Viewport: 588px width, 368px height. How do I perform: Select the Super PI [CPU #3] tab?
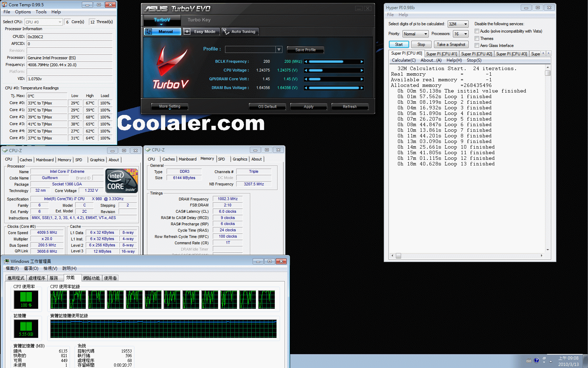(x=511, y=54)
